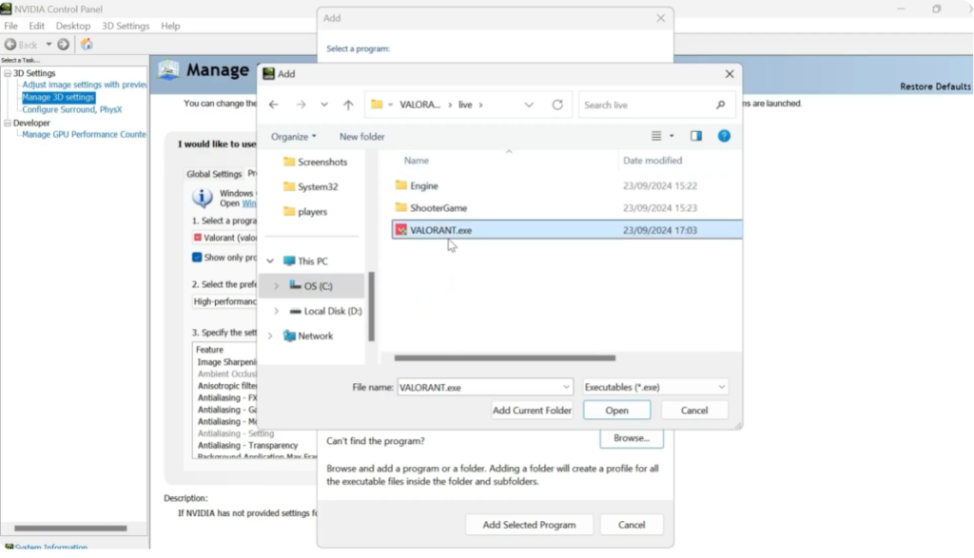Viewport: 974px width, 558px height.
Task: Open the 3D Settings menu
Action: coord(125,26)
